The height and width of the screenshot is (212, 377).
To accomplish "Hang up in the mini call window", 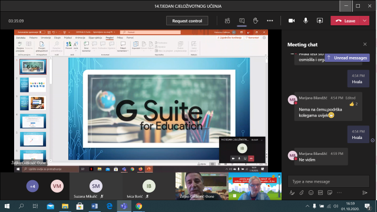I will (x=251, y=158).
